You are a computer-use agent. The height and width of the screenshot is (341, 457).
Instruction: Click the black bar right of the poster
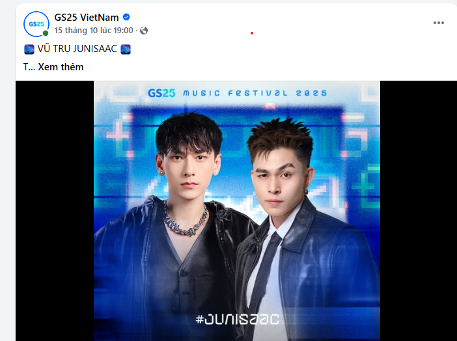click(x=419, y=211)
